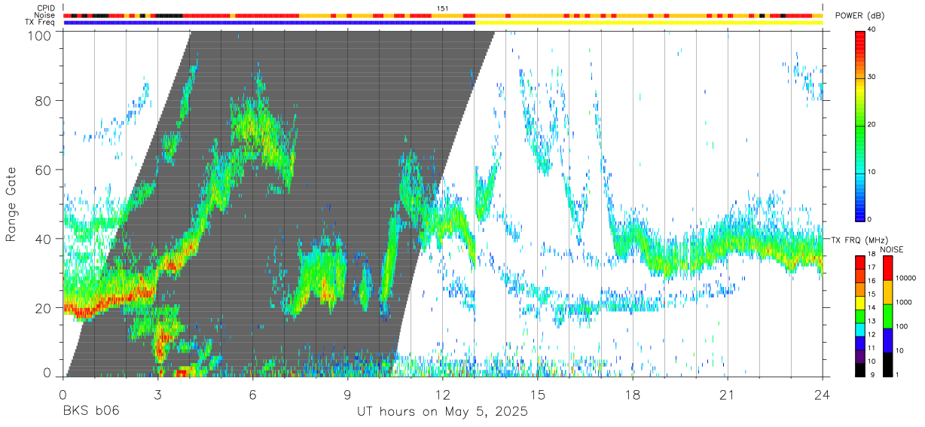Screen dimensions: 925x427
Task: Click the yellow portion of TX Freq strip
Action: [649, 23]
